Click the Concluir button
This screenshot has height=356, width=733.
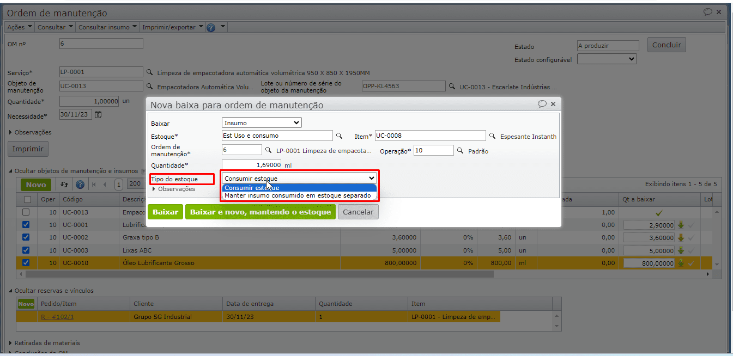[x=667, y=45]
